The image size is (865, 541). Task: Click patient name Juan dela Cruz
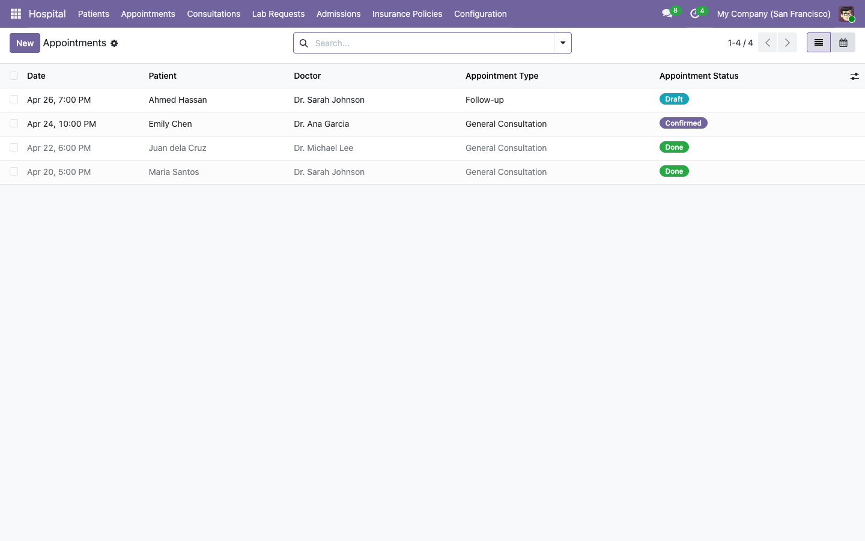click(x=177, y=148)
